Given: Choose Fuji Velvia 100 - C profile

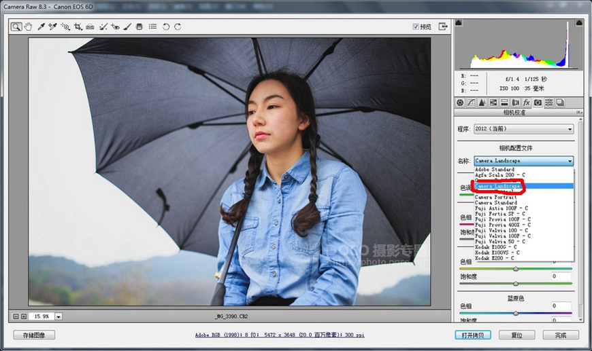Looking at the screenshot, I should point(524,230).
